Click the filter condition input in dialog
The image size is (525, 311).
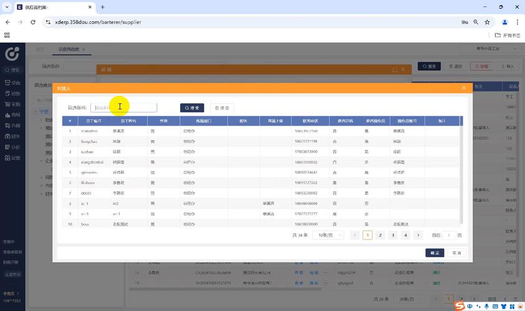[123, 108]
